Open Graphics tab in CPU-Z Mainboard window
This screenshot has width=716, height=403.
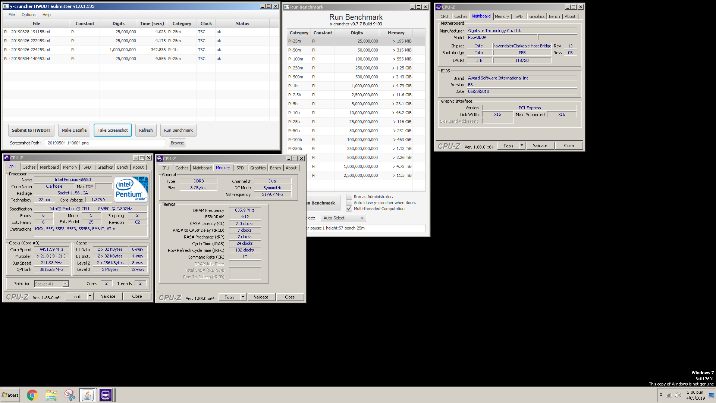pos(537,16)
